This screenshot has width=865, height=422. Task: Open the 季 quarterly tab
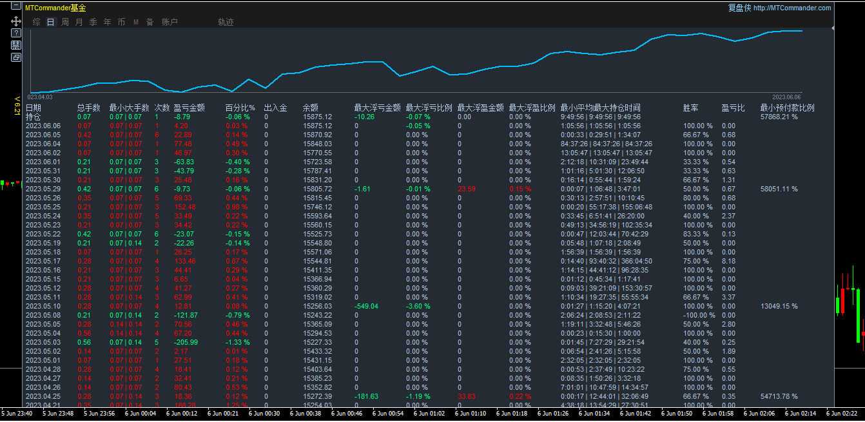coord(93,22)
